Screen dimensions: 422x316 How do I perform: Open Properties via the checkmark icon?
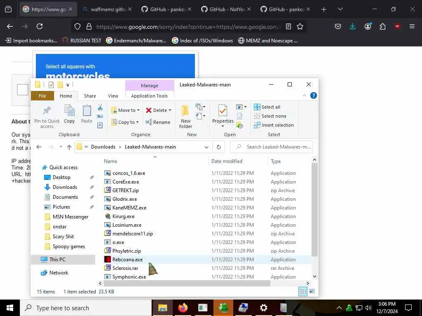[x=223, y=111]
